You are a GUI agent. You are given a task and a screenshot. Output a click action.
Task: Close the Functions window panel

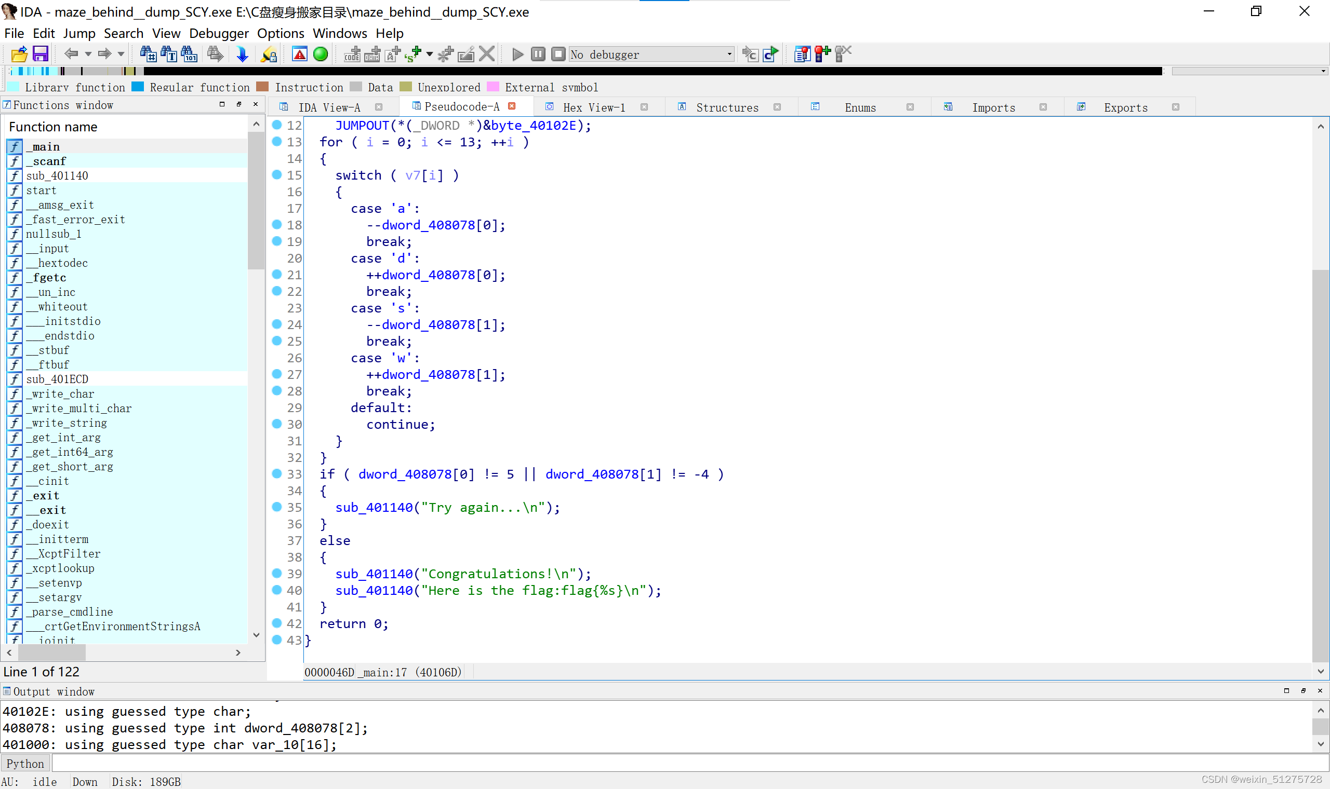coord(256,104)
